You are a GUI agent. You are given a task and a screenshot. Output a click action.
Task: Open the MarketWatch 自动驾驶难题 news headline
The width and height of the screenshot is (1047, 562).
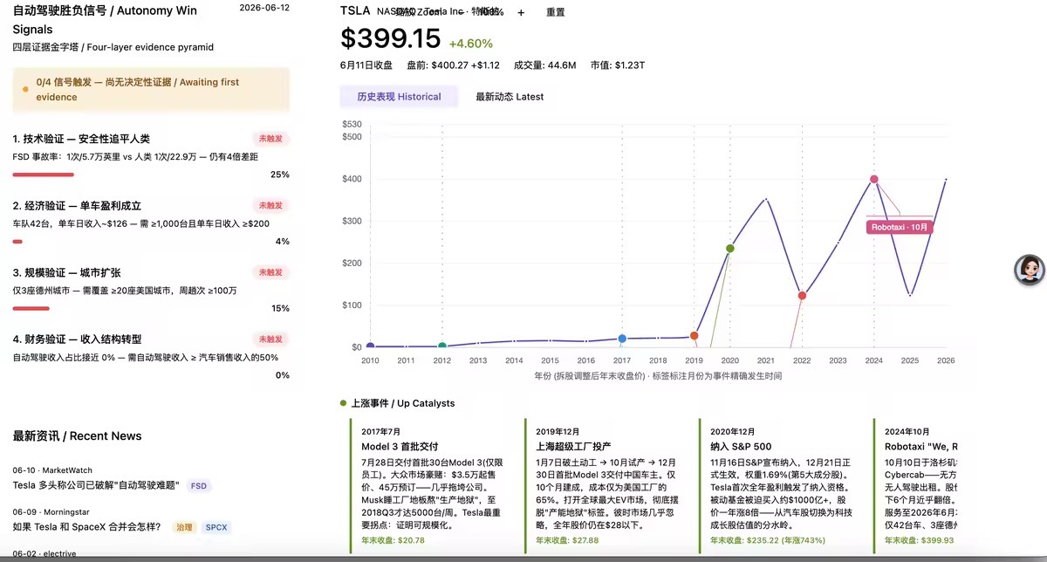[96, 485]
